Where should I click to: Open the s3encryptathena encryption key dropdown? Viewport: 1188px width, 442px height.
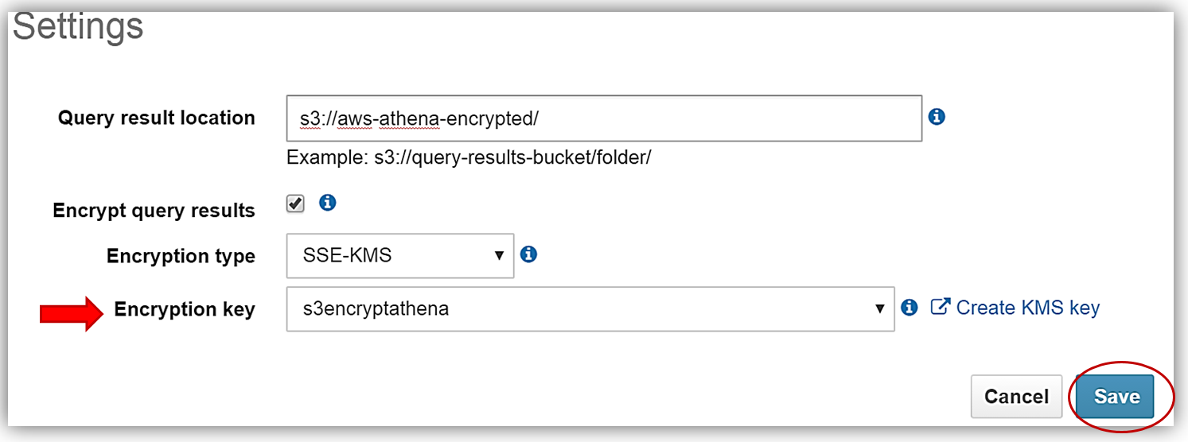(589, 308)
